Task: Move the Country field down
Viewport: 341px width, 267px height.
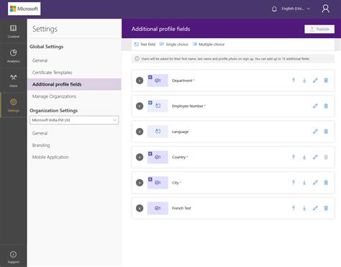Action: coord(304,157)
